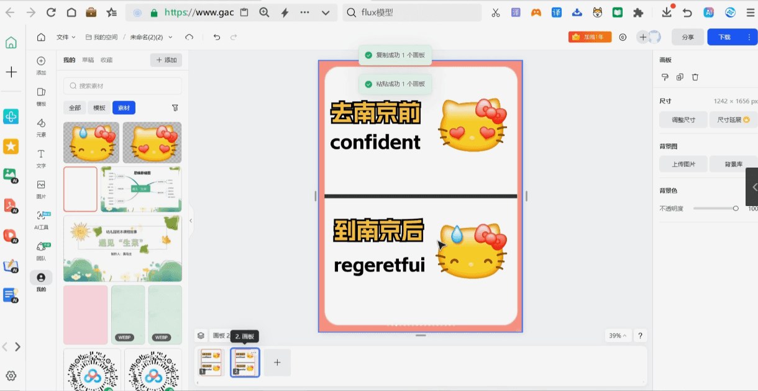This screenshot has width=758, height=391.
Task: Click the 调整尺寸 resize button
Action: point(683,120)
